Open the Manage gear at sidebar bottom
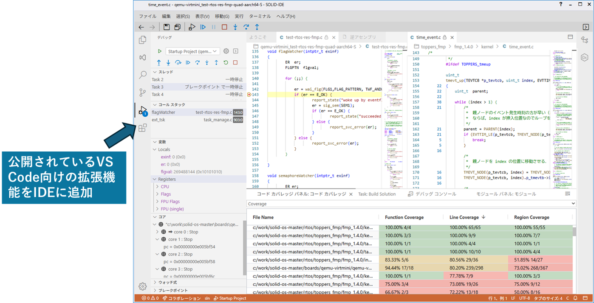 [x=143, y=286]
